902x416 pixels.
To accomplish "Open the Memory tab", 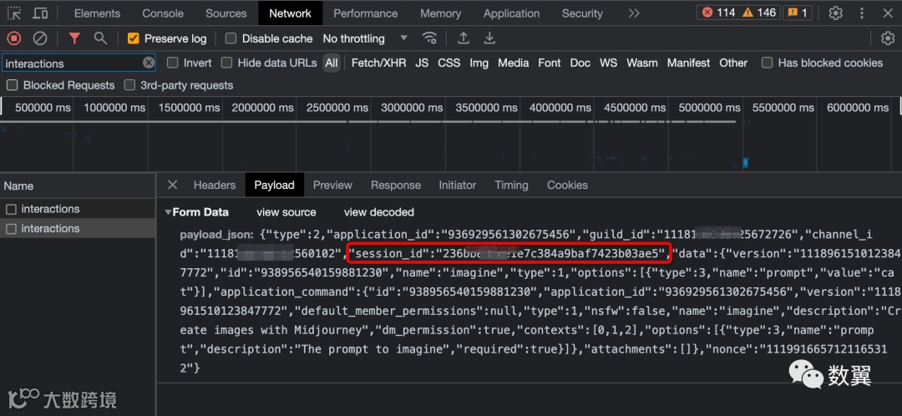I will pos(441,13).
